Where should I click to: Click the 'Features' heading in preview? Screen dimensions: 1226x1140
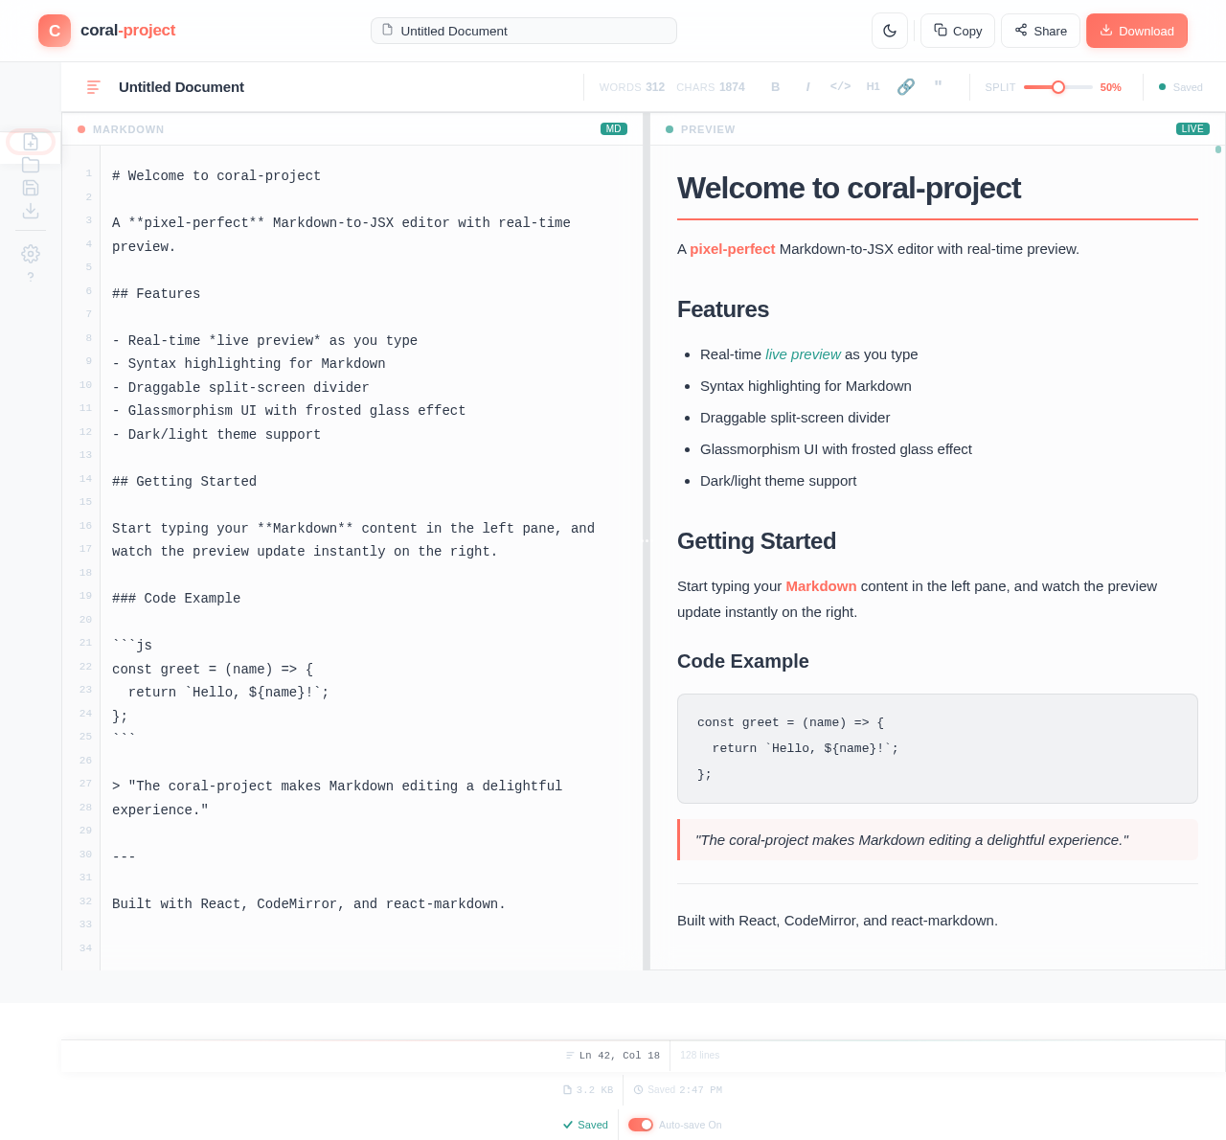(x=723, y=309)
